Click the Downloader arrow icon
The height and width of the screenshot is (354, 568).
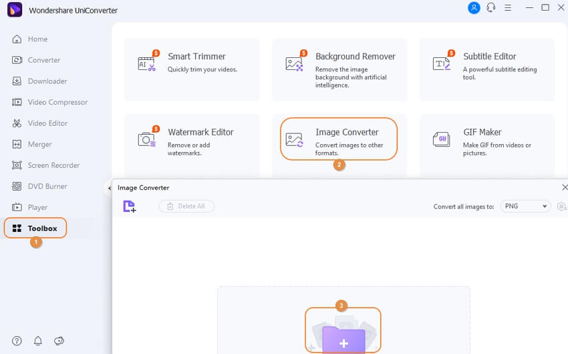[x=17, y=81]
